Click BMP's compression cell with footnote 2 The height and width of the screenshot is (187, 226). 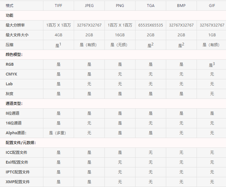tap(181, 45)
